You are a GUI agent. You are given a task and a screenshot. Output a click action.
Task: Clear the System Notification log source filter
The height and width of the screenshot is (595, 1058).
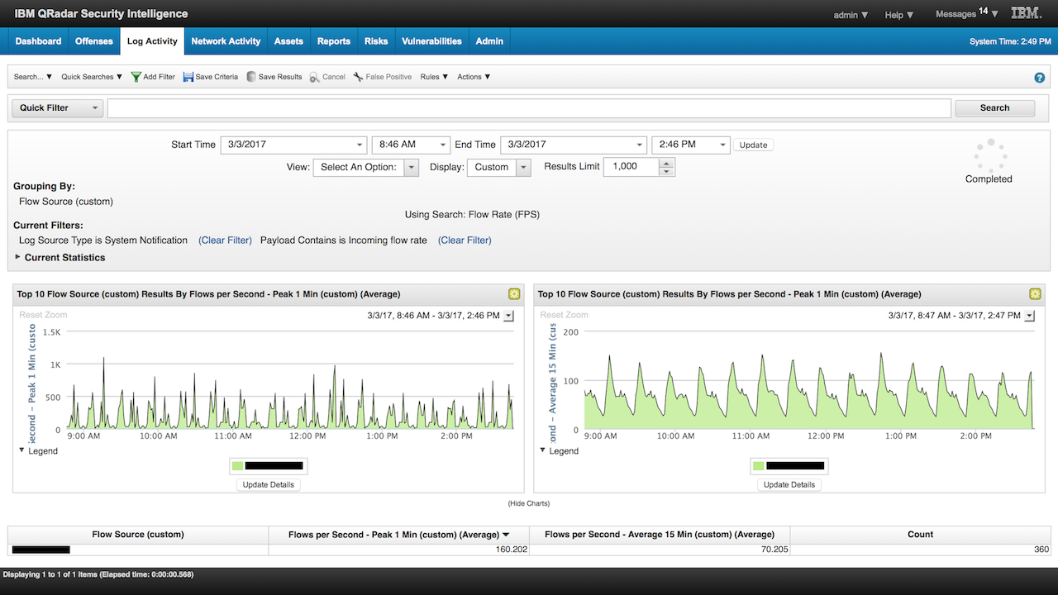point(225,240)
